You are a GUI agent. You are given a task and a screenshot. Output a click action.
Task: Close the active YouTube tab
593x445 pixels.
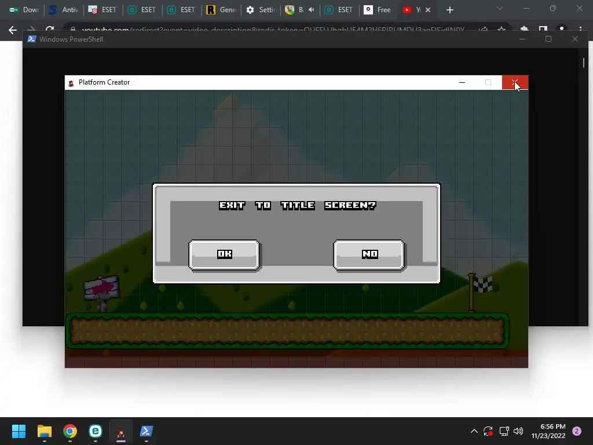[x=428, y=10]
